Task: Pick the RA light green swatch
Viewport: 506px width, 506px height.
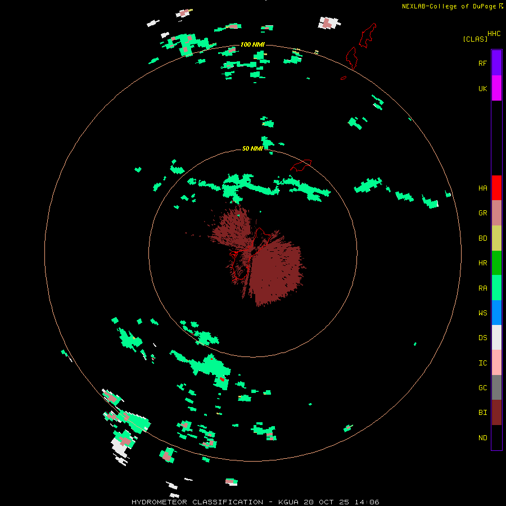Action: [496, 288]
